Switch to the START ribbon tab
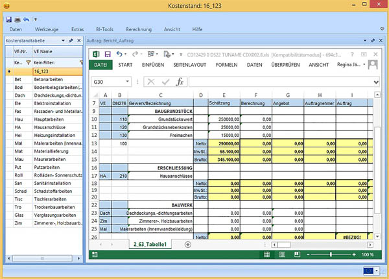The width and height of the screenshot is (389, 279). 125,65
